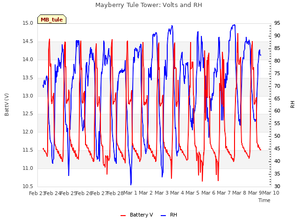This screenshot has height=224, width=299.
Task: Click the Mar 4 date tick label
Action: point(177,193)
